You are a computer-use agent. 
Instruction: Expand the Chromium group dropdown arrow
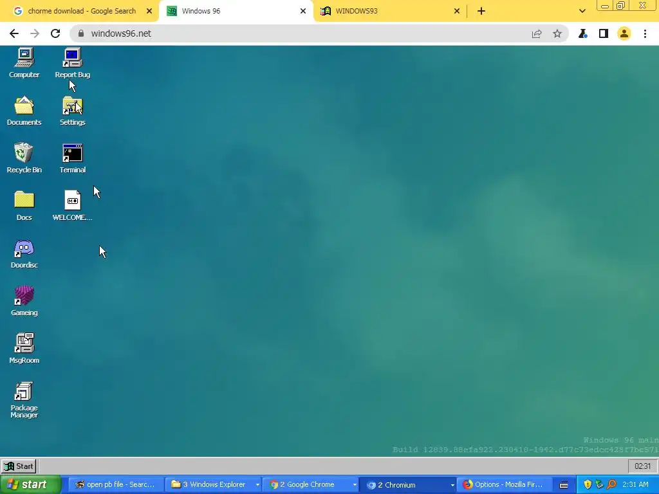452,485
